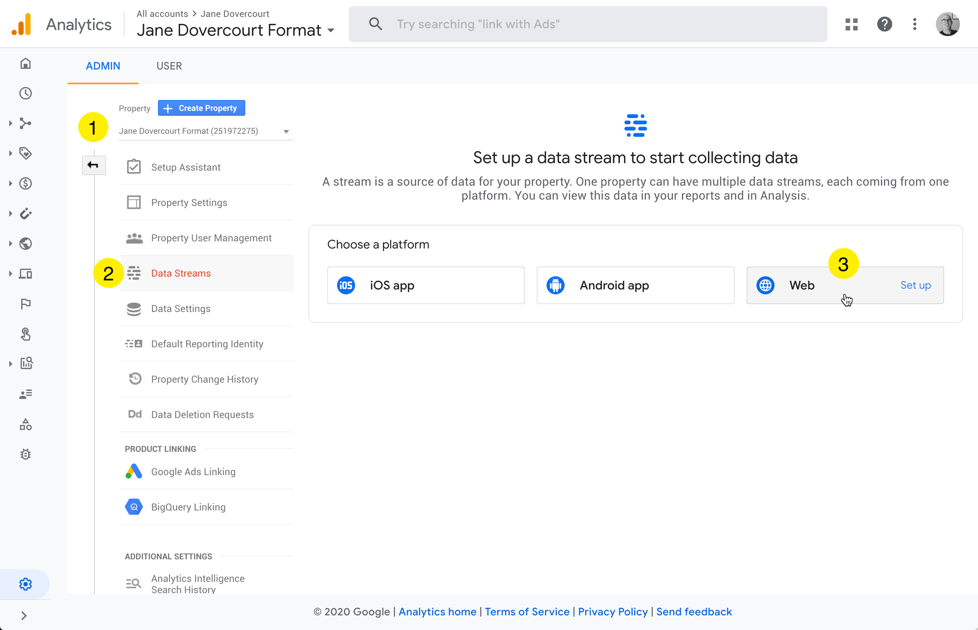Image resolution: width=978 pixels, height=630 pixels.
Task: Choose the Android app platform card
Action: coord(635,285)
